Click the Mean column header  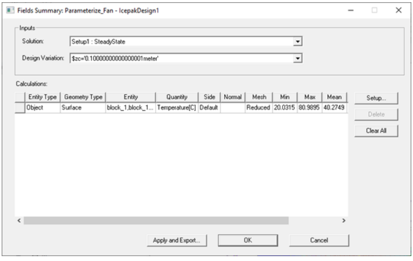[334, 97]
